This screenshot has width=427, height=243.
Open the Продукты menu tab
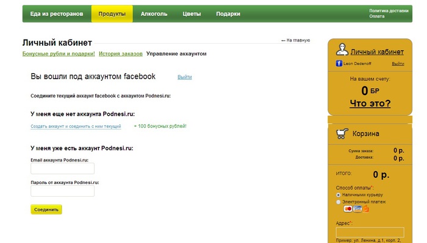point(112,14)
